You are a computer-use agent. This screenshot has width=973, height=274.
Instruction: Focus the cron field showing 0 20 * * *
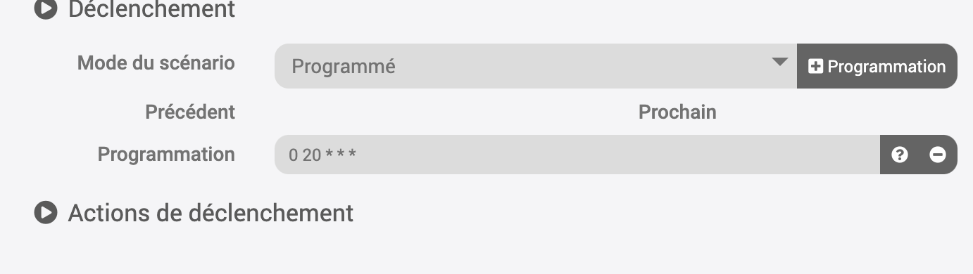tap(577, 155)
